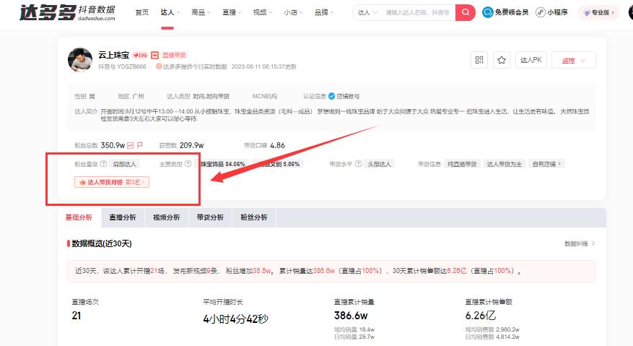Open the 达人 search type dropdown
633x346 pixels.
pyautogui.click(x=367, y=12)
